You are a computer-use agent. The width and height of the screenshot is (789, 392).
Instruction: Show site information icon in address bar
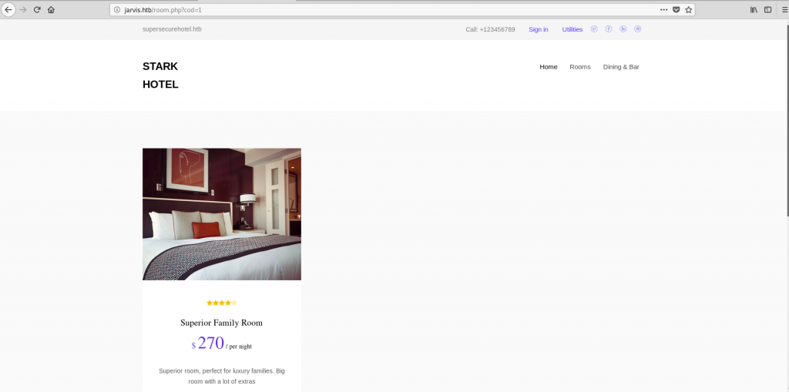click(117, 9)
